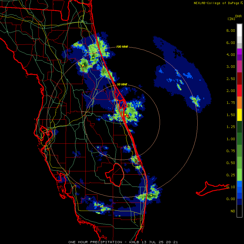Click the bright red legend swatch near 2.00
The width and height of the screenshot is (244, 244).
239,91
